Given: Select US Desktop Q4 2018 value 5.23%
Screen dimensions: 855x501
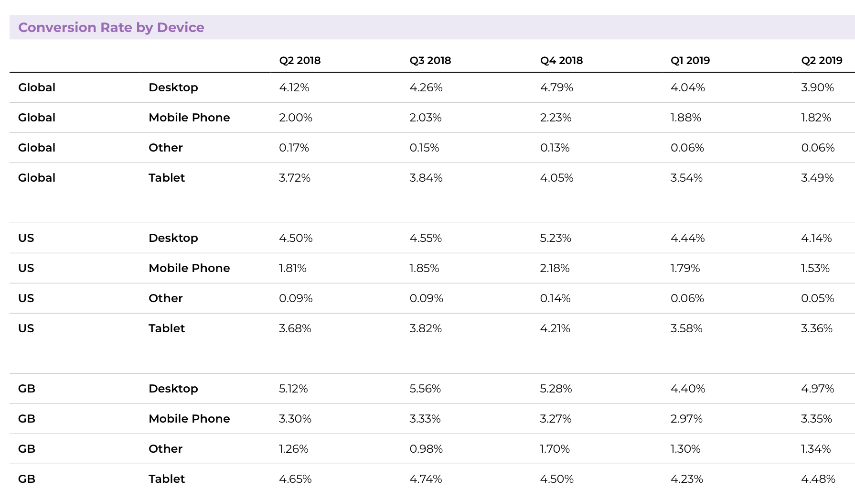Looking at the screenshot, I should click(x=556, y=238).
